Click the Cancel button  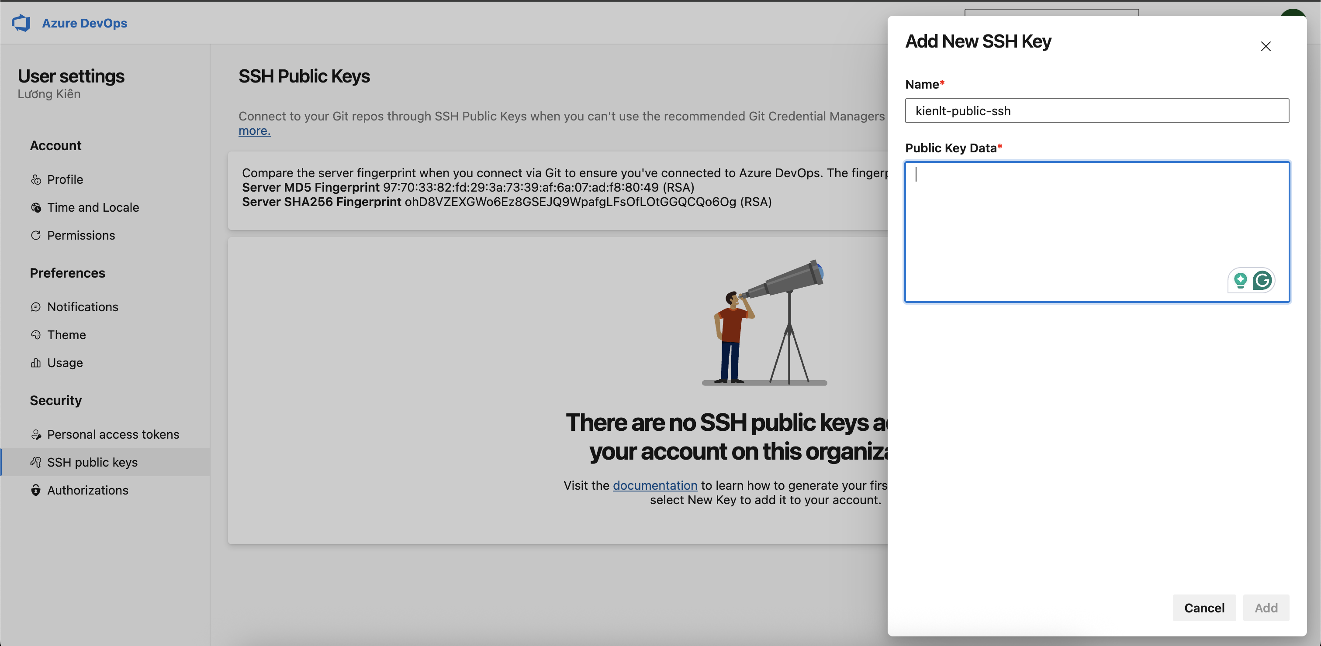1204,608
